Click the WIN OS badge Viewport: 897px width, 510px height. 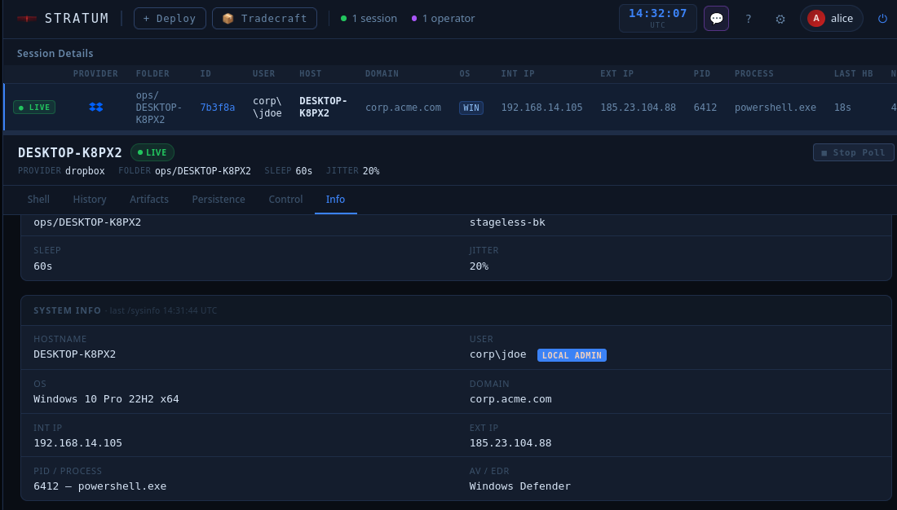point(471,108)
